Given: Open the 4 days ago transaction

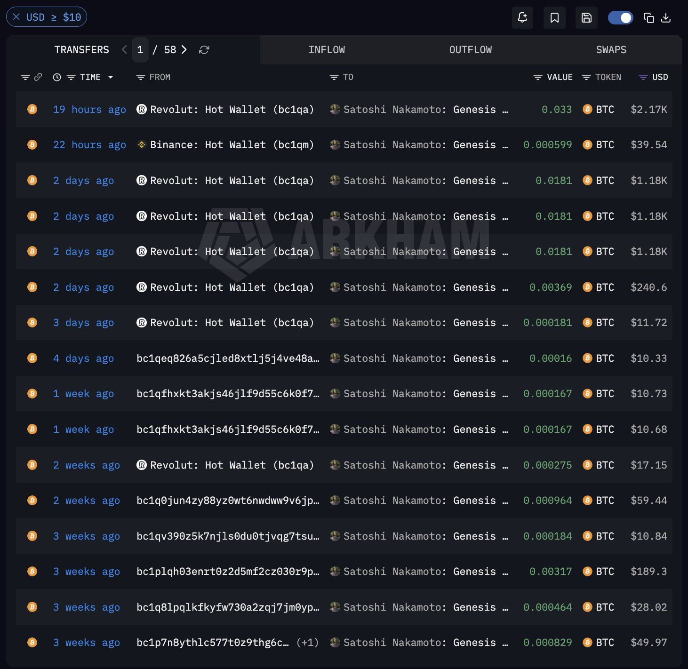Looking at the screenshot, I should coord(83,358).
